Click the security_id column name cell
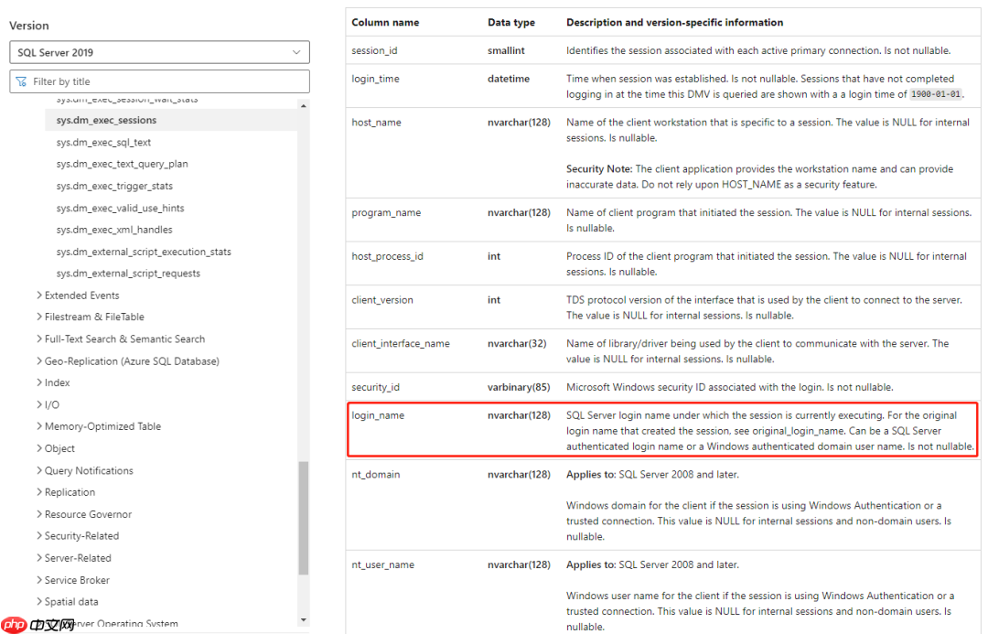Viewport: 988px width, 634px height. coord(376,387)
